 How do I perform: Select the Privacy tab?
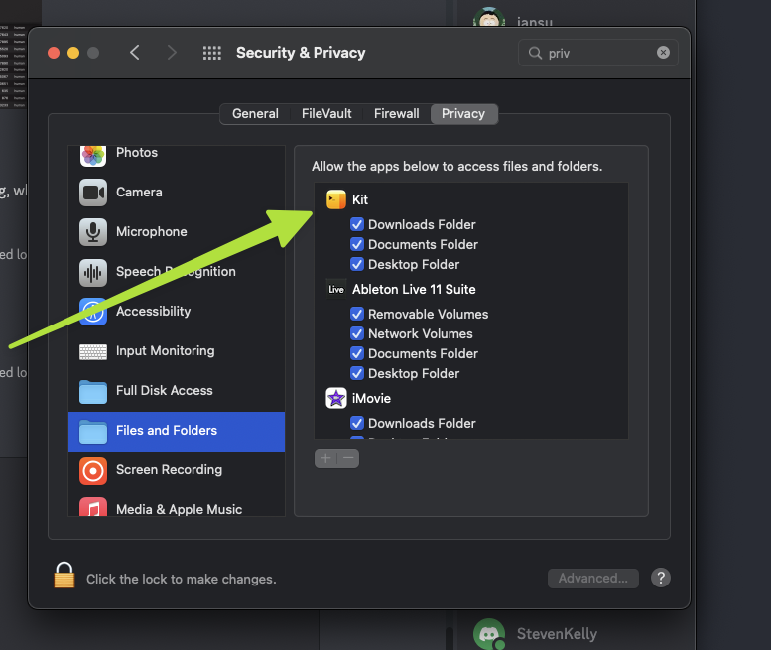[463, 113]
